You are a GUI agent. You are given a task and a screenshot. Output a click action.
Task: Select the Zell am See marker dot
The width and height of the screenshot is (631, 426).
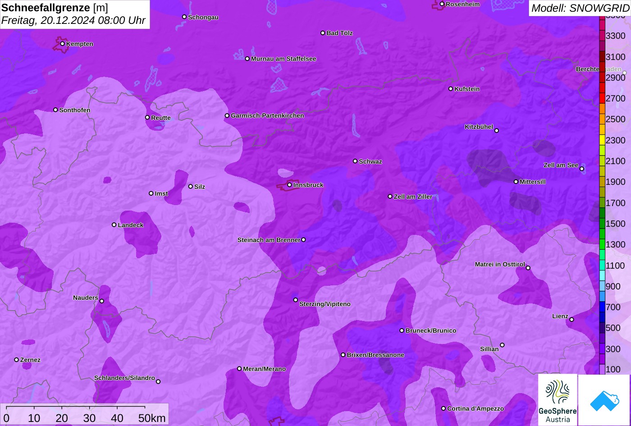tap(582, 169)
